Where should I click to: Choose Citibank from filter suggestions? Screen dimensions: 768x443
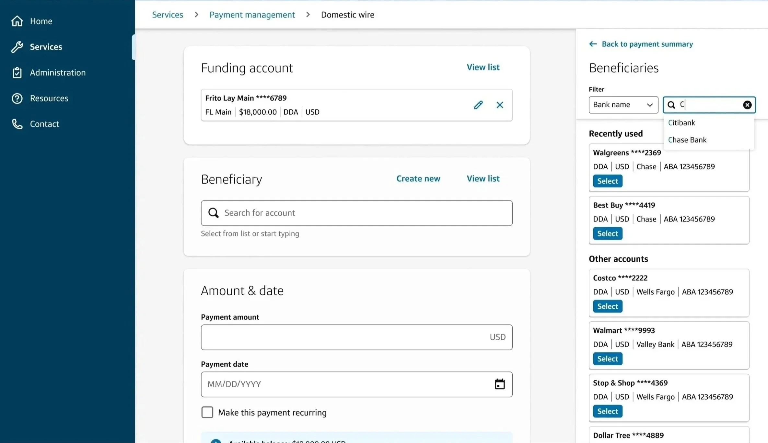pyautogui.click(x=681, y=123)
